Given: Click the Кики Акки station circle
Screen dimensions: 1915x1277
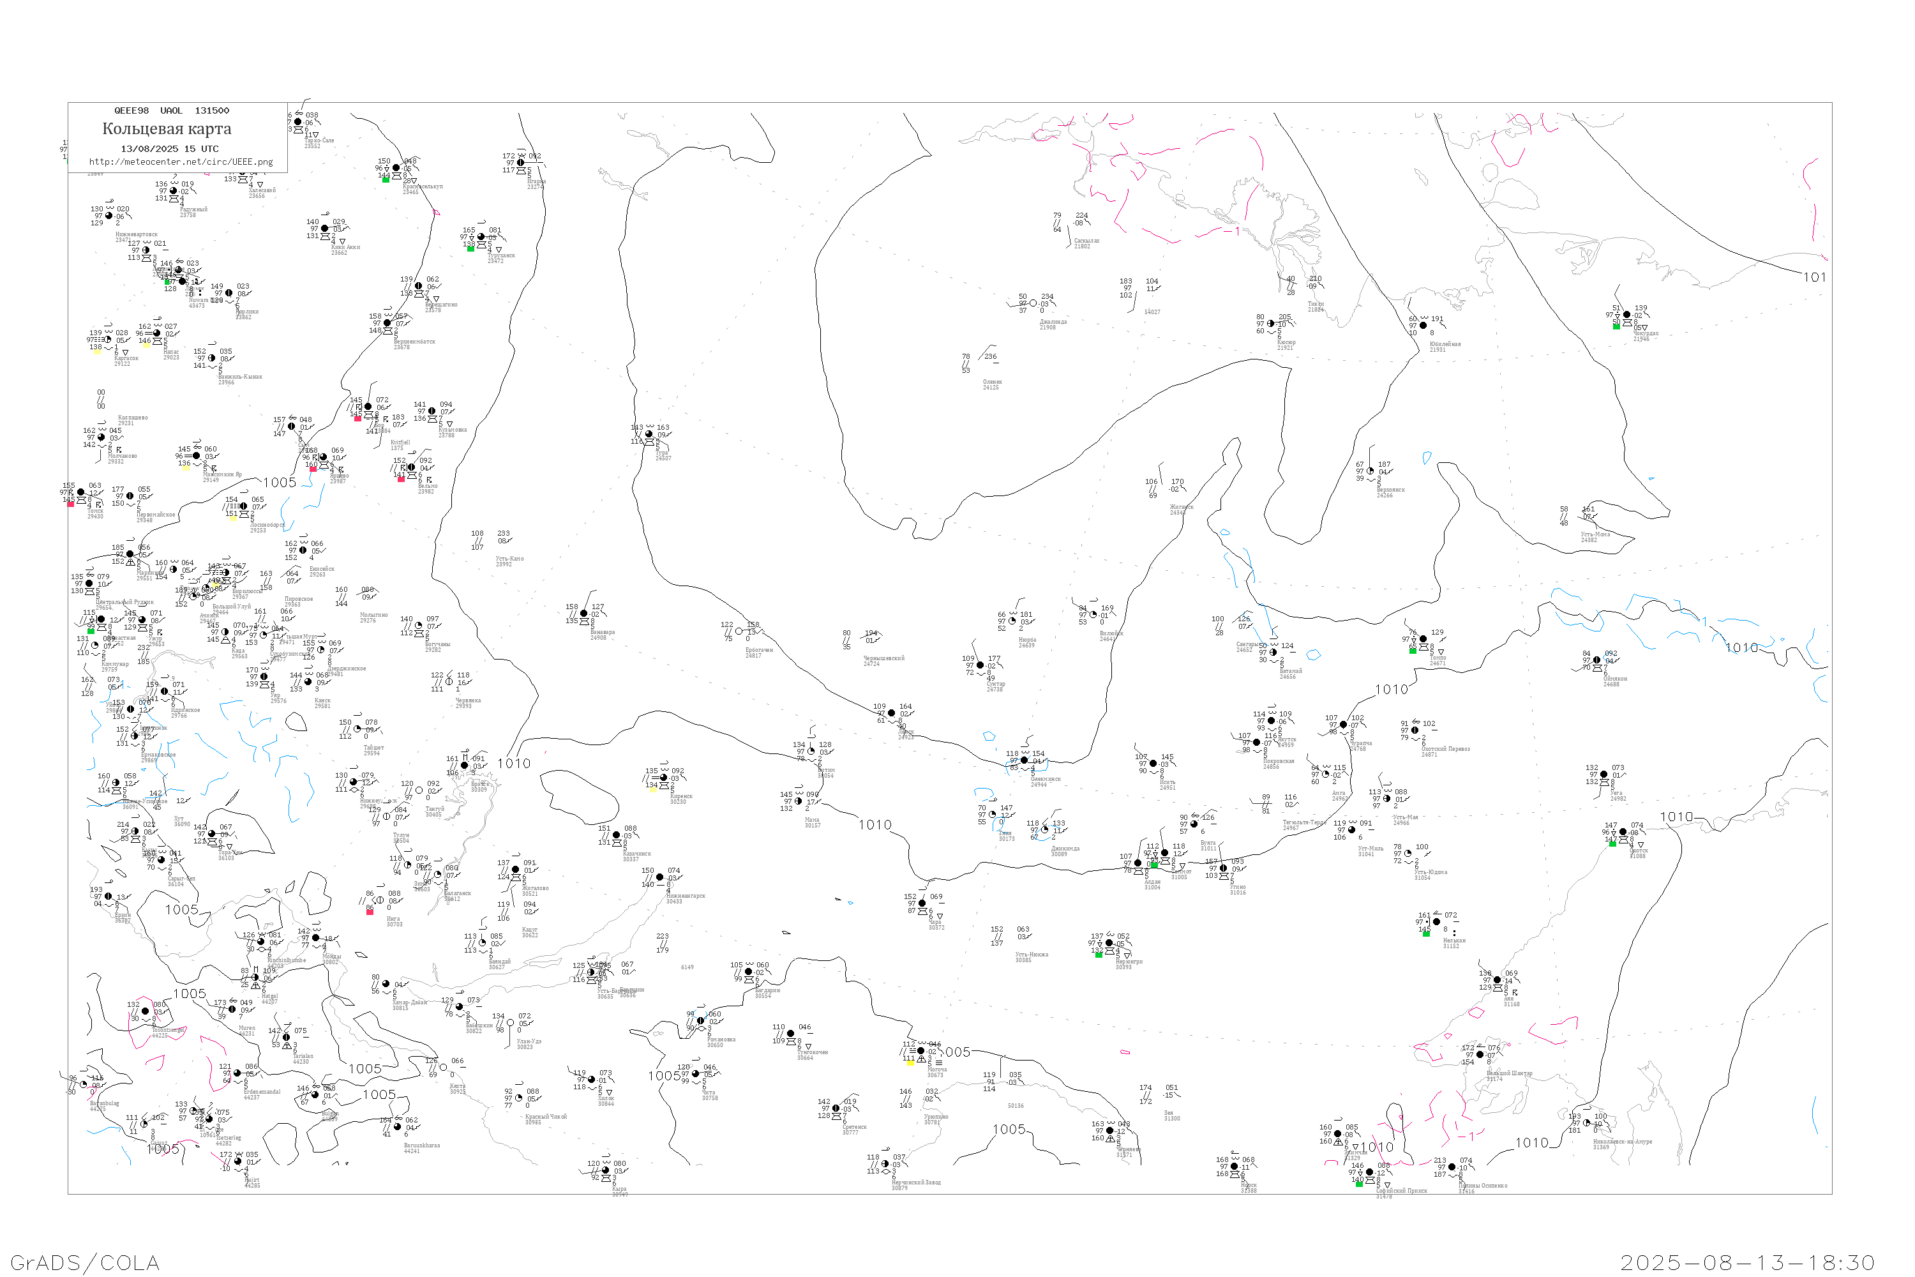Looking at the screenshot, I should 325,229.
